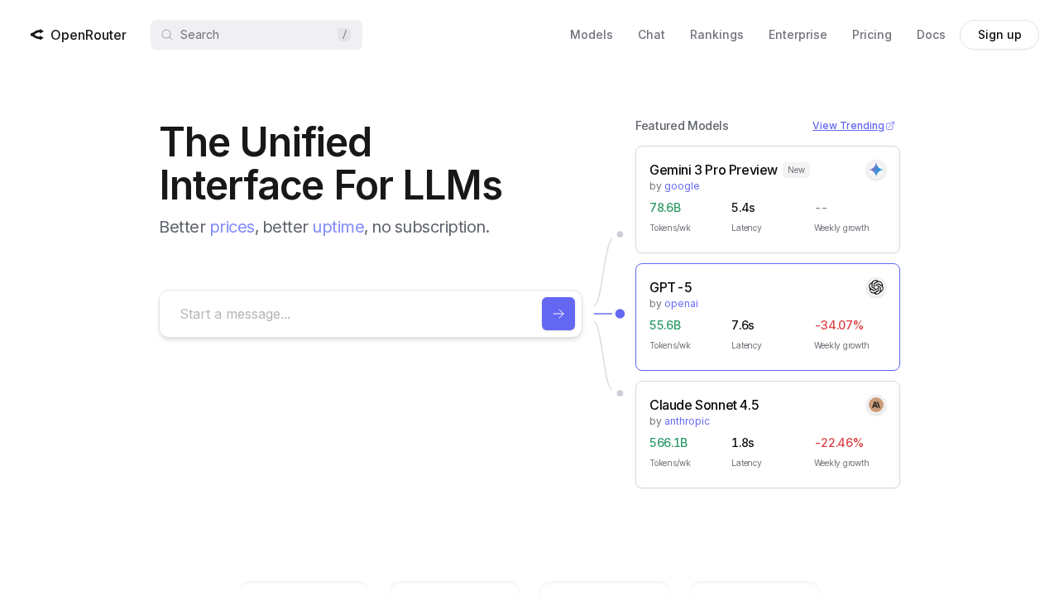
Task: Click the Google Gemini sparkle icon
Action: 876,170
